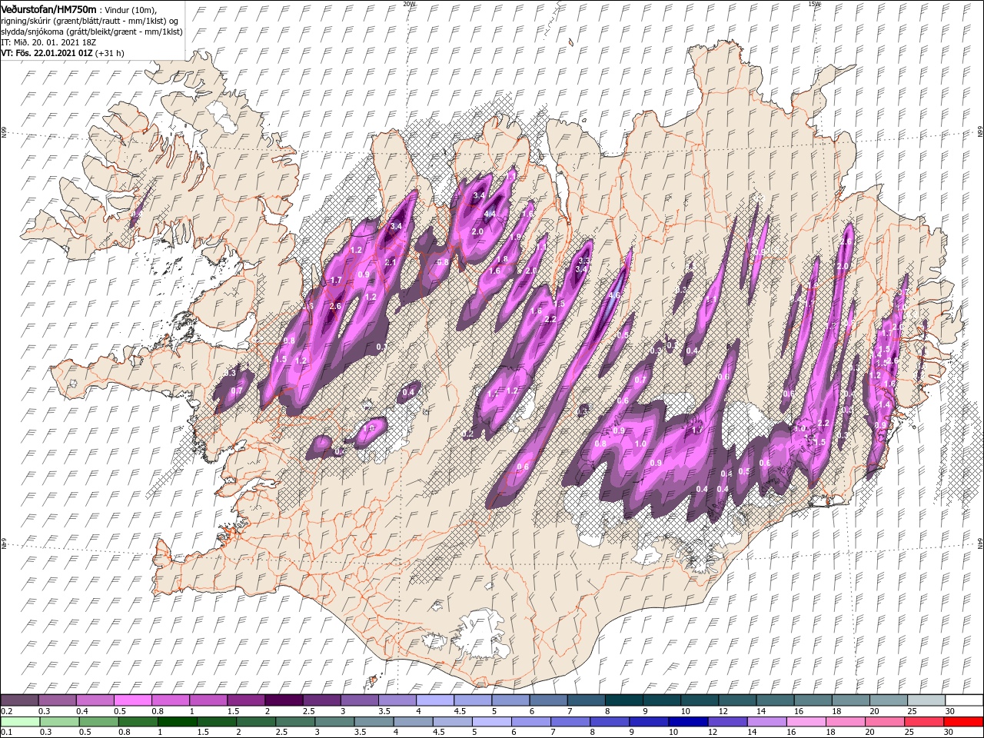Screen dimensions: 984x738
Task: Select the green 0.5 swatch in lower rain scale
Action: [99, 722]
